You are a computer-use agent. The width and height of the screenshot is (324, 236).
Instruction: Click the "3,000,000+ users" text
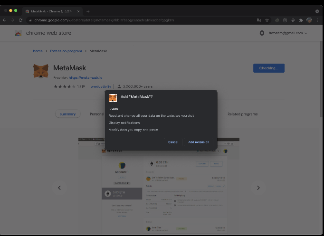tap(138, 86)
